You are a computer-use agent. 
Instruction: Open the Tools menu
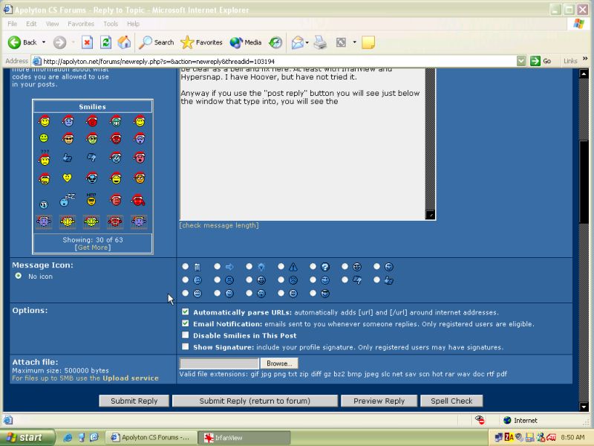point(111,24)
